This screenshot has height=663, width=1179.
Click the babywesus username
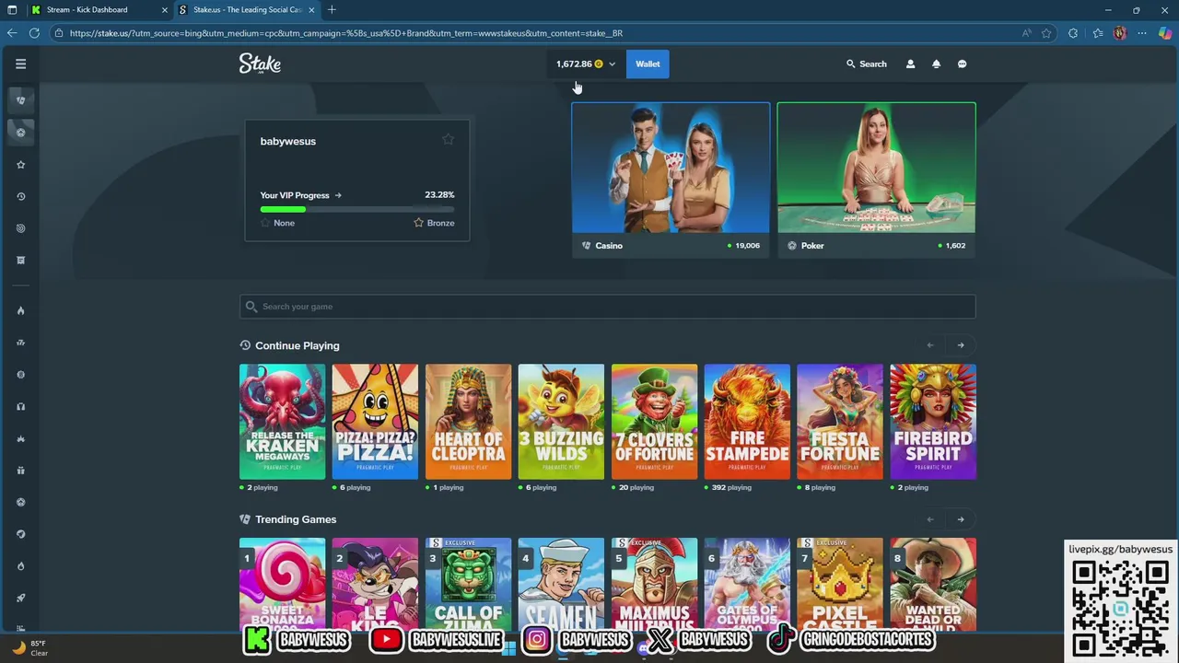[288, 141]
